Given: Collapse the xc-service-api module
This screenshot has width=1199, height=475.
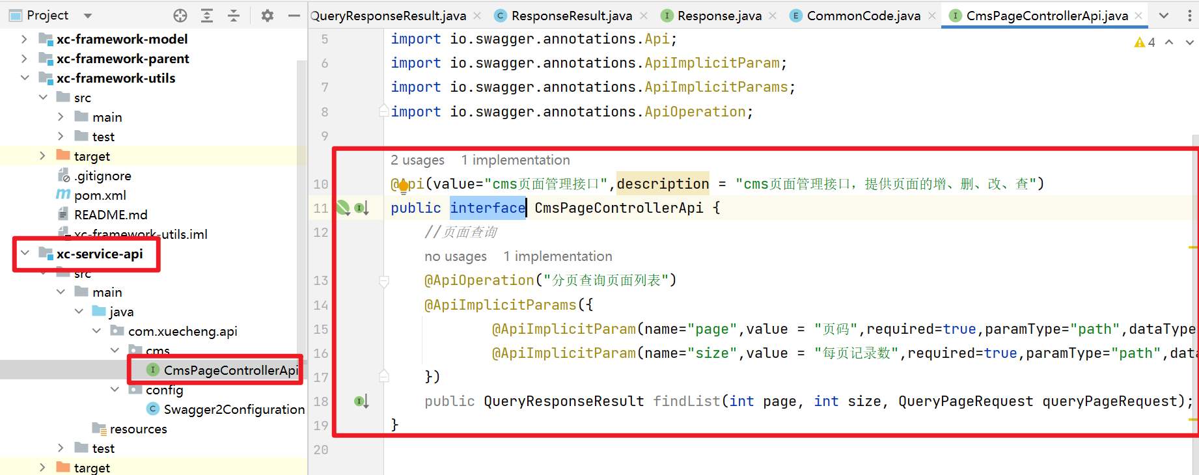Looking at the screenshot, I should [24, 254].
